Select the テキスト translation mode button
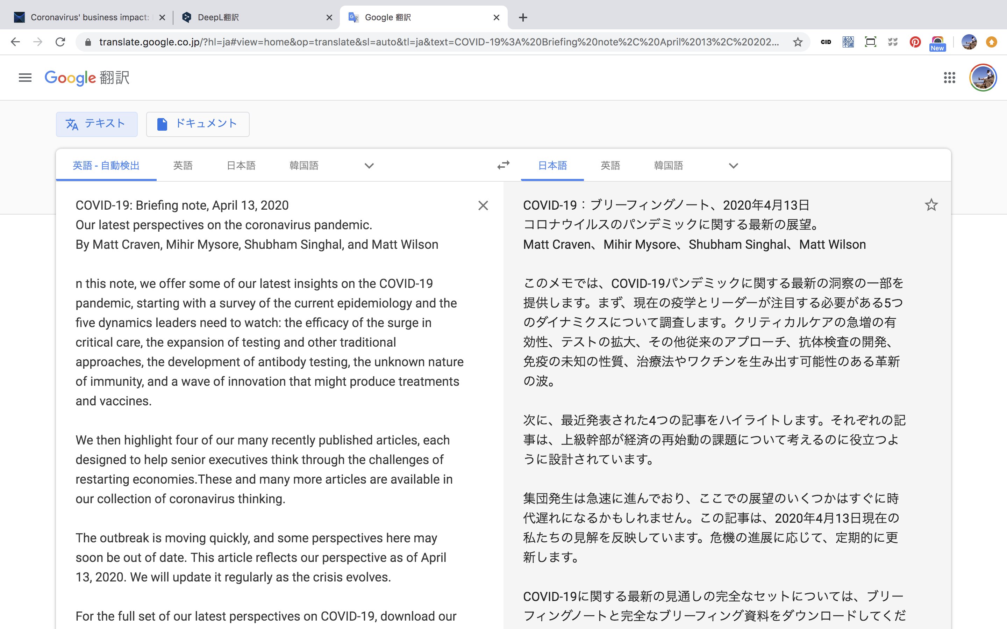 point(97,124)
